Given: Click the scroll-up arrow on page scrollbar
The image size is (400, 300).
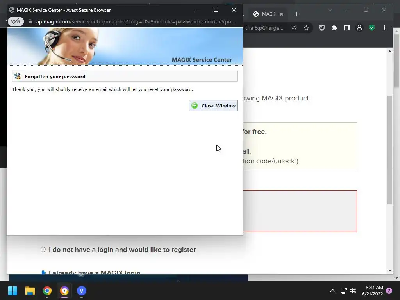Looking at the screenshot, I should (x=389, y=51).
